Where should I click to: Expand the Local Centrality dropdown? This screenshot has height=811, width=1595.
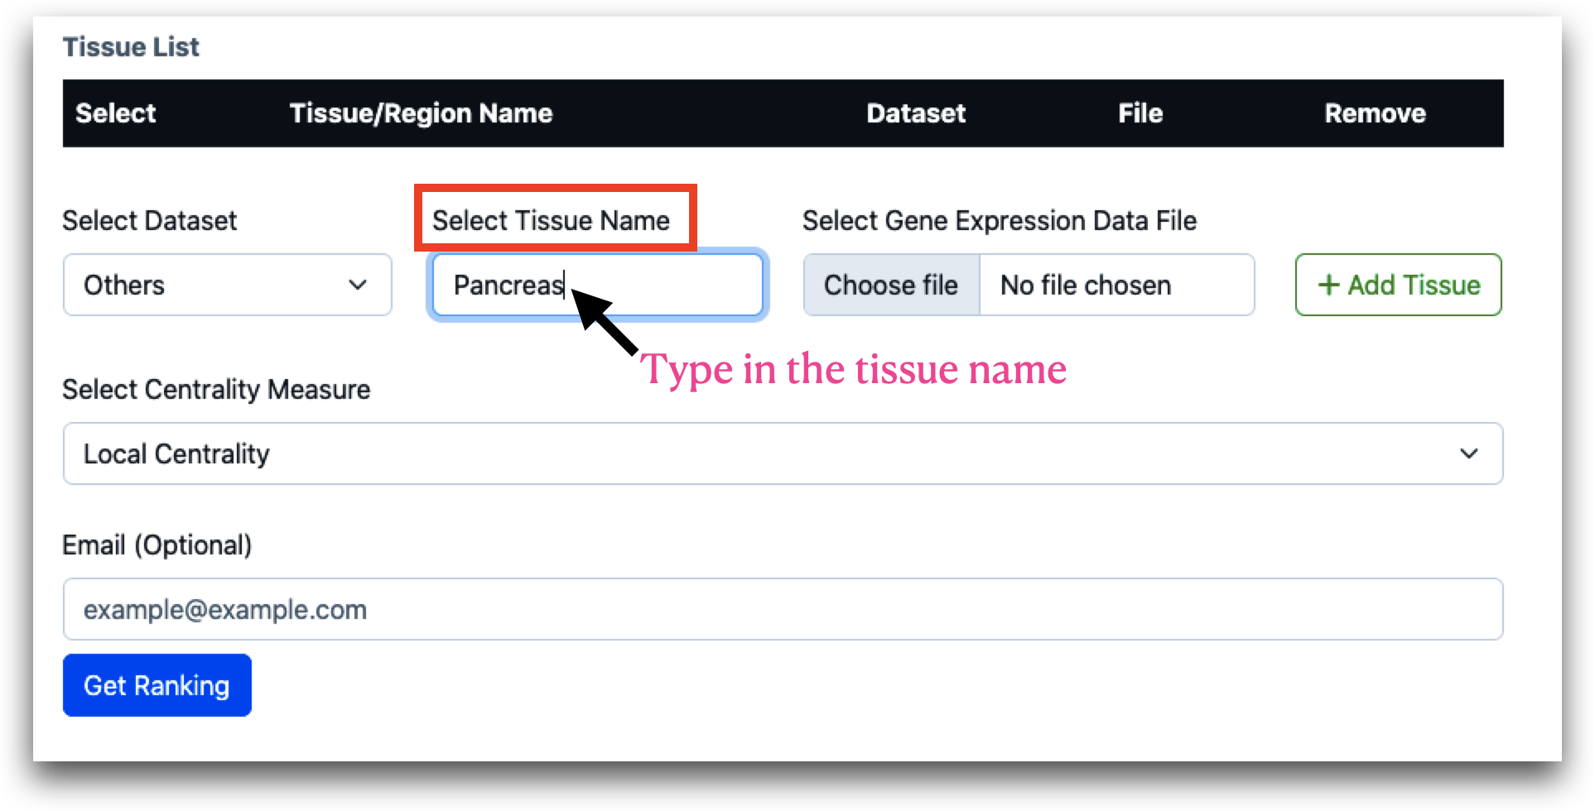click(783, 453)
